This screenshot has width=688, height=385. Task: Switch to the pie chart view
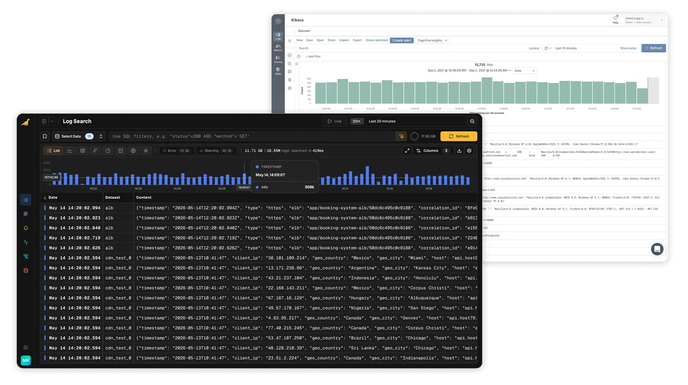tap(108, 151)
